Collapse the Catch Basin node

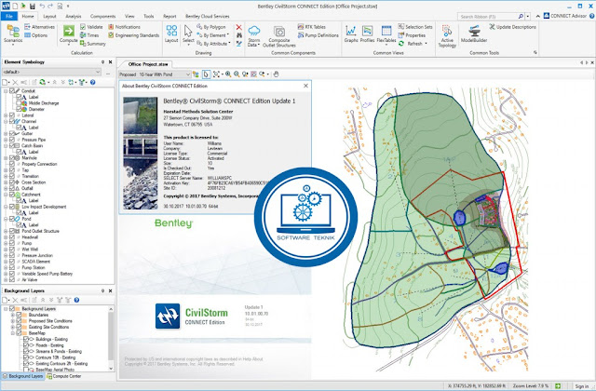(6, 145)
